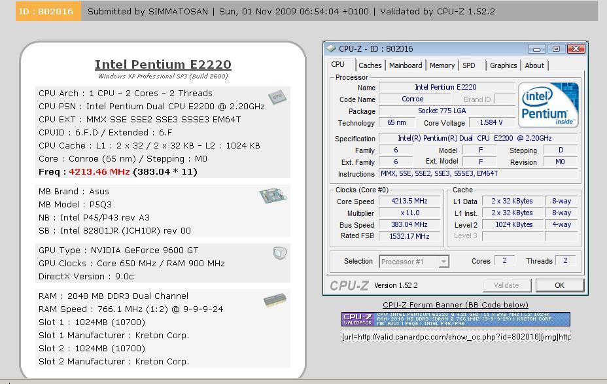The height and width of the screenshot is (384, 607).
Task: Click the Intel Pentium inside logo
Action: pos(548,105)
